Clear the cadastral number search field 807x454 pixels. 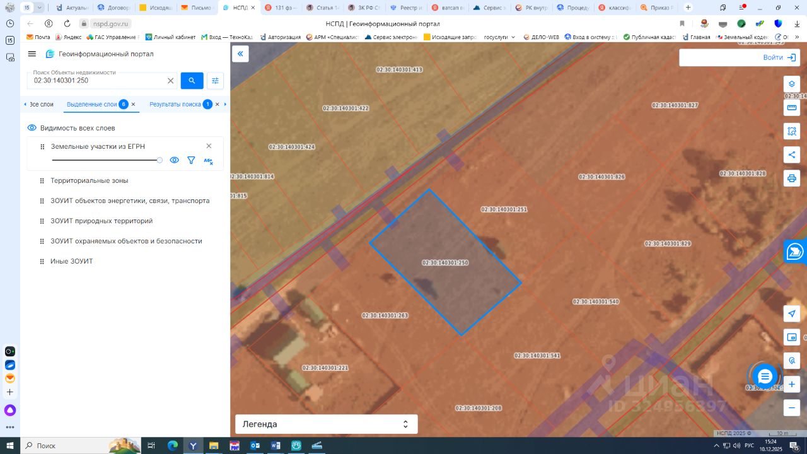coord(170,81)
